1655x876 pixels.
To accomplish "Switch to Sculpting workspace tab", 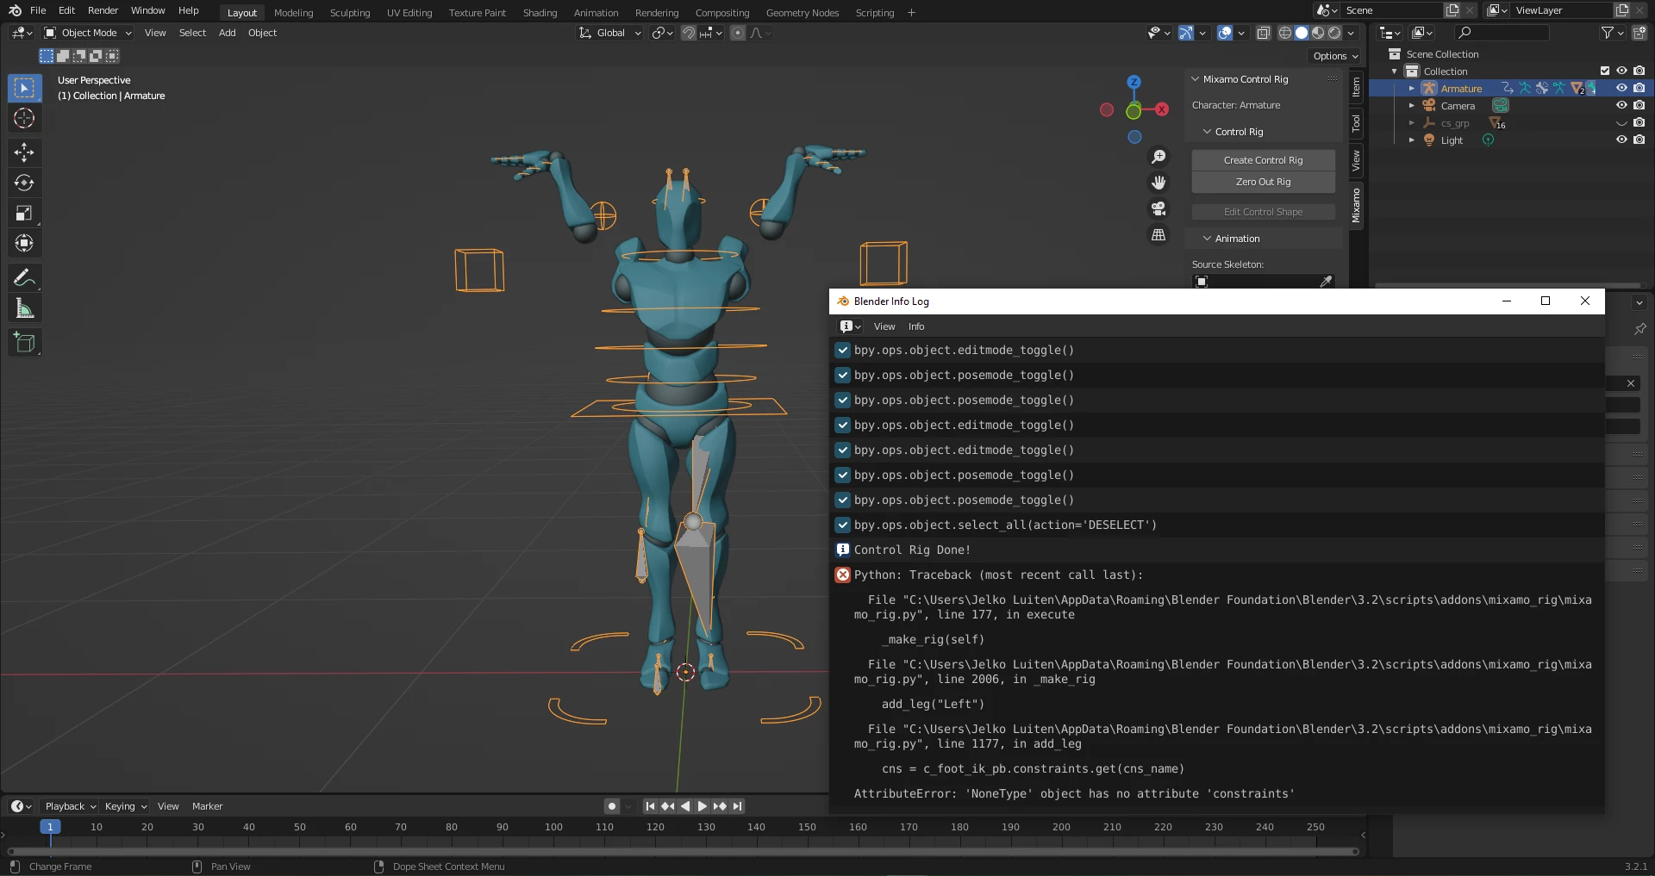I will 350,13.
